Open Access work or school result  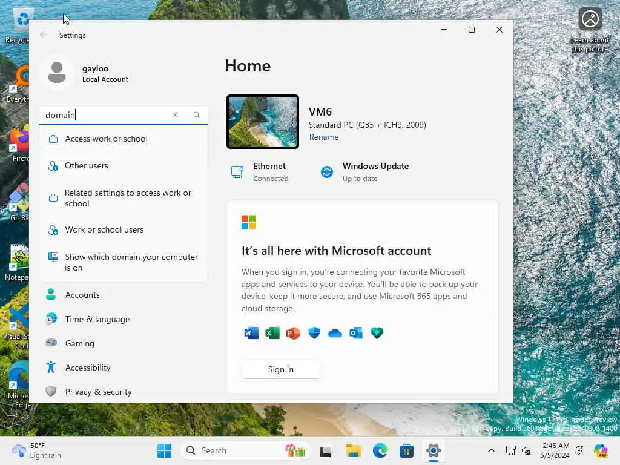pyautogui.click(x=124, y=139)
